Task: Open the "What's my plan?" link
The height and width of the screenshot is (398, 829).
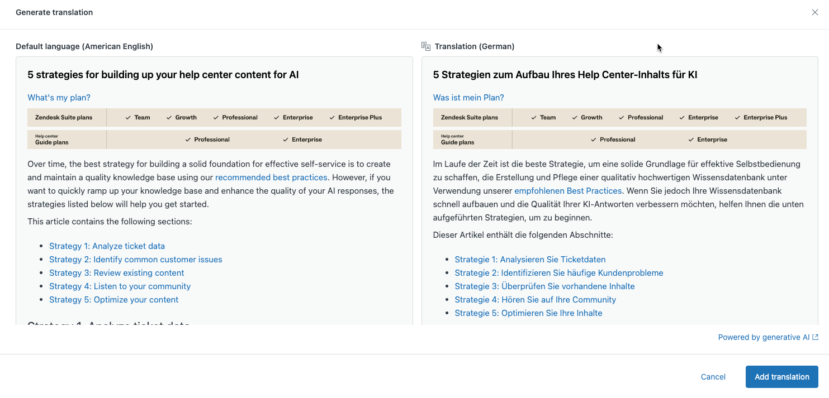Action: point(59,97)
